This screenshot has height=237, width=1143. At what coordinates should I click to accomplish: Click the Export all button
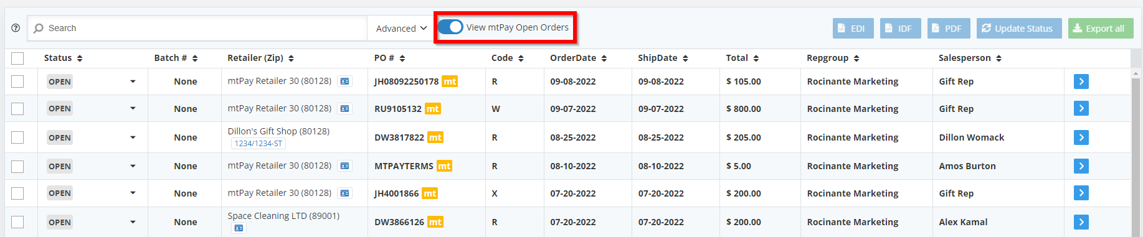[x=1101, y=29]
